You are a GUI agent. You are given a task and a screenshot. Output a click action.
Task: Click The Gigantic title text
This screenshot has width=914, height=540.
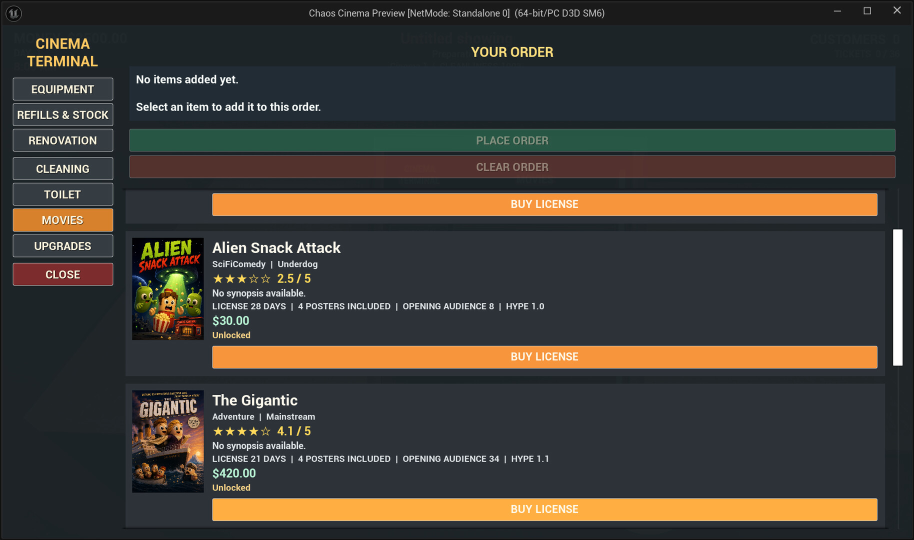255,400
